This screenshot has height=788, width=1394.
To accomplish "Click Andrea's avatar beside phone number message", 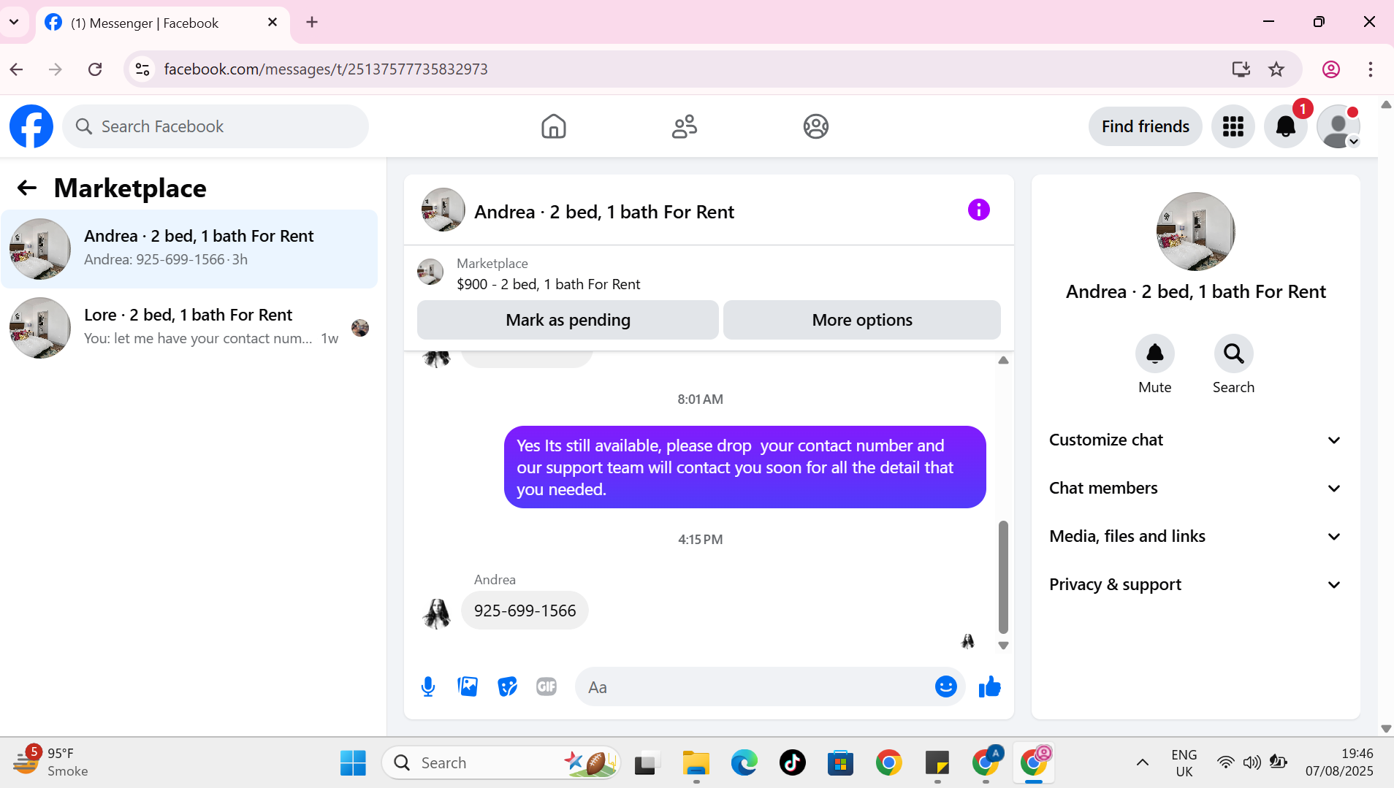I will pyautogui.click(x=437, y=613).
